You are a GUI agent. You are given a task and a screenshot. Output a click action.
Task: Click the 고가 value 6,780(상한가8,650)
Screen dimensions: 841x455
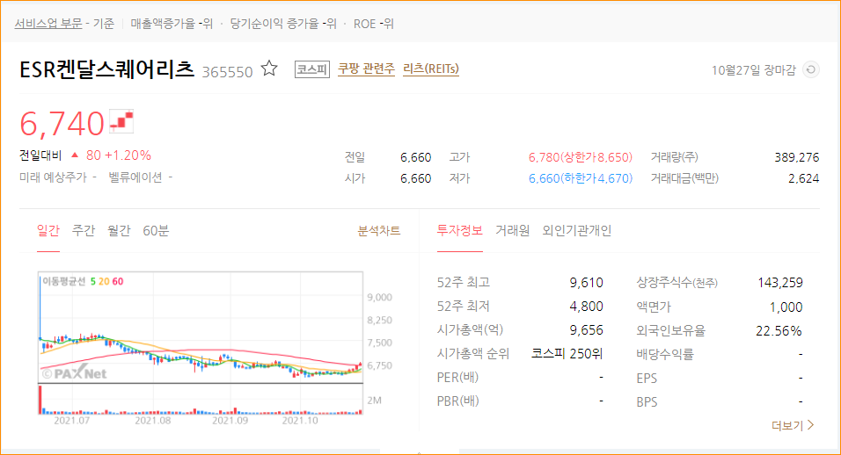click(581, 157)
